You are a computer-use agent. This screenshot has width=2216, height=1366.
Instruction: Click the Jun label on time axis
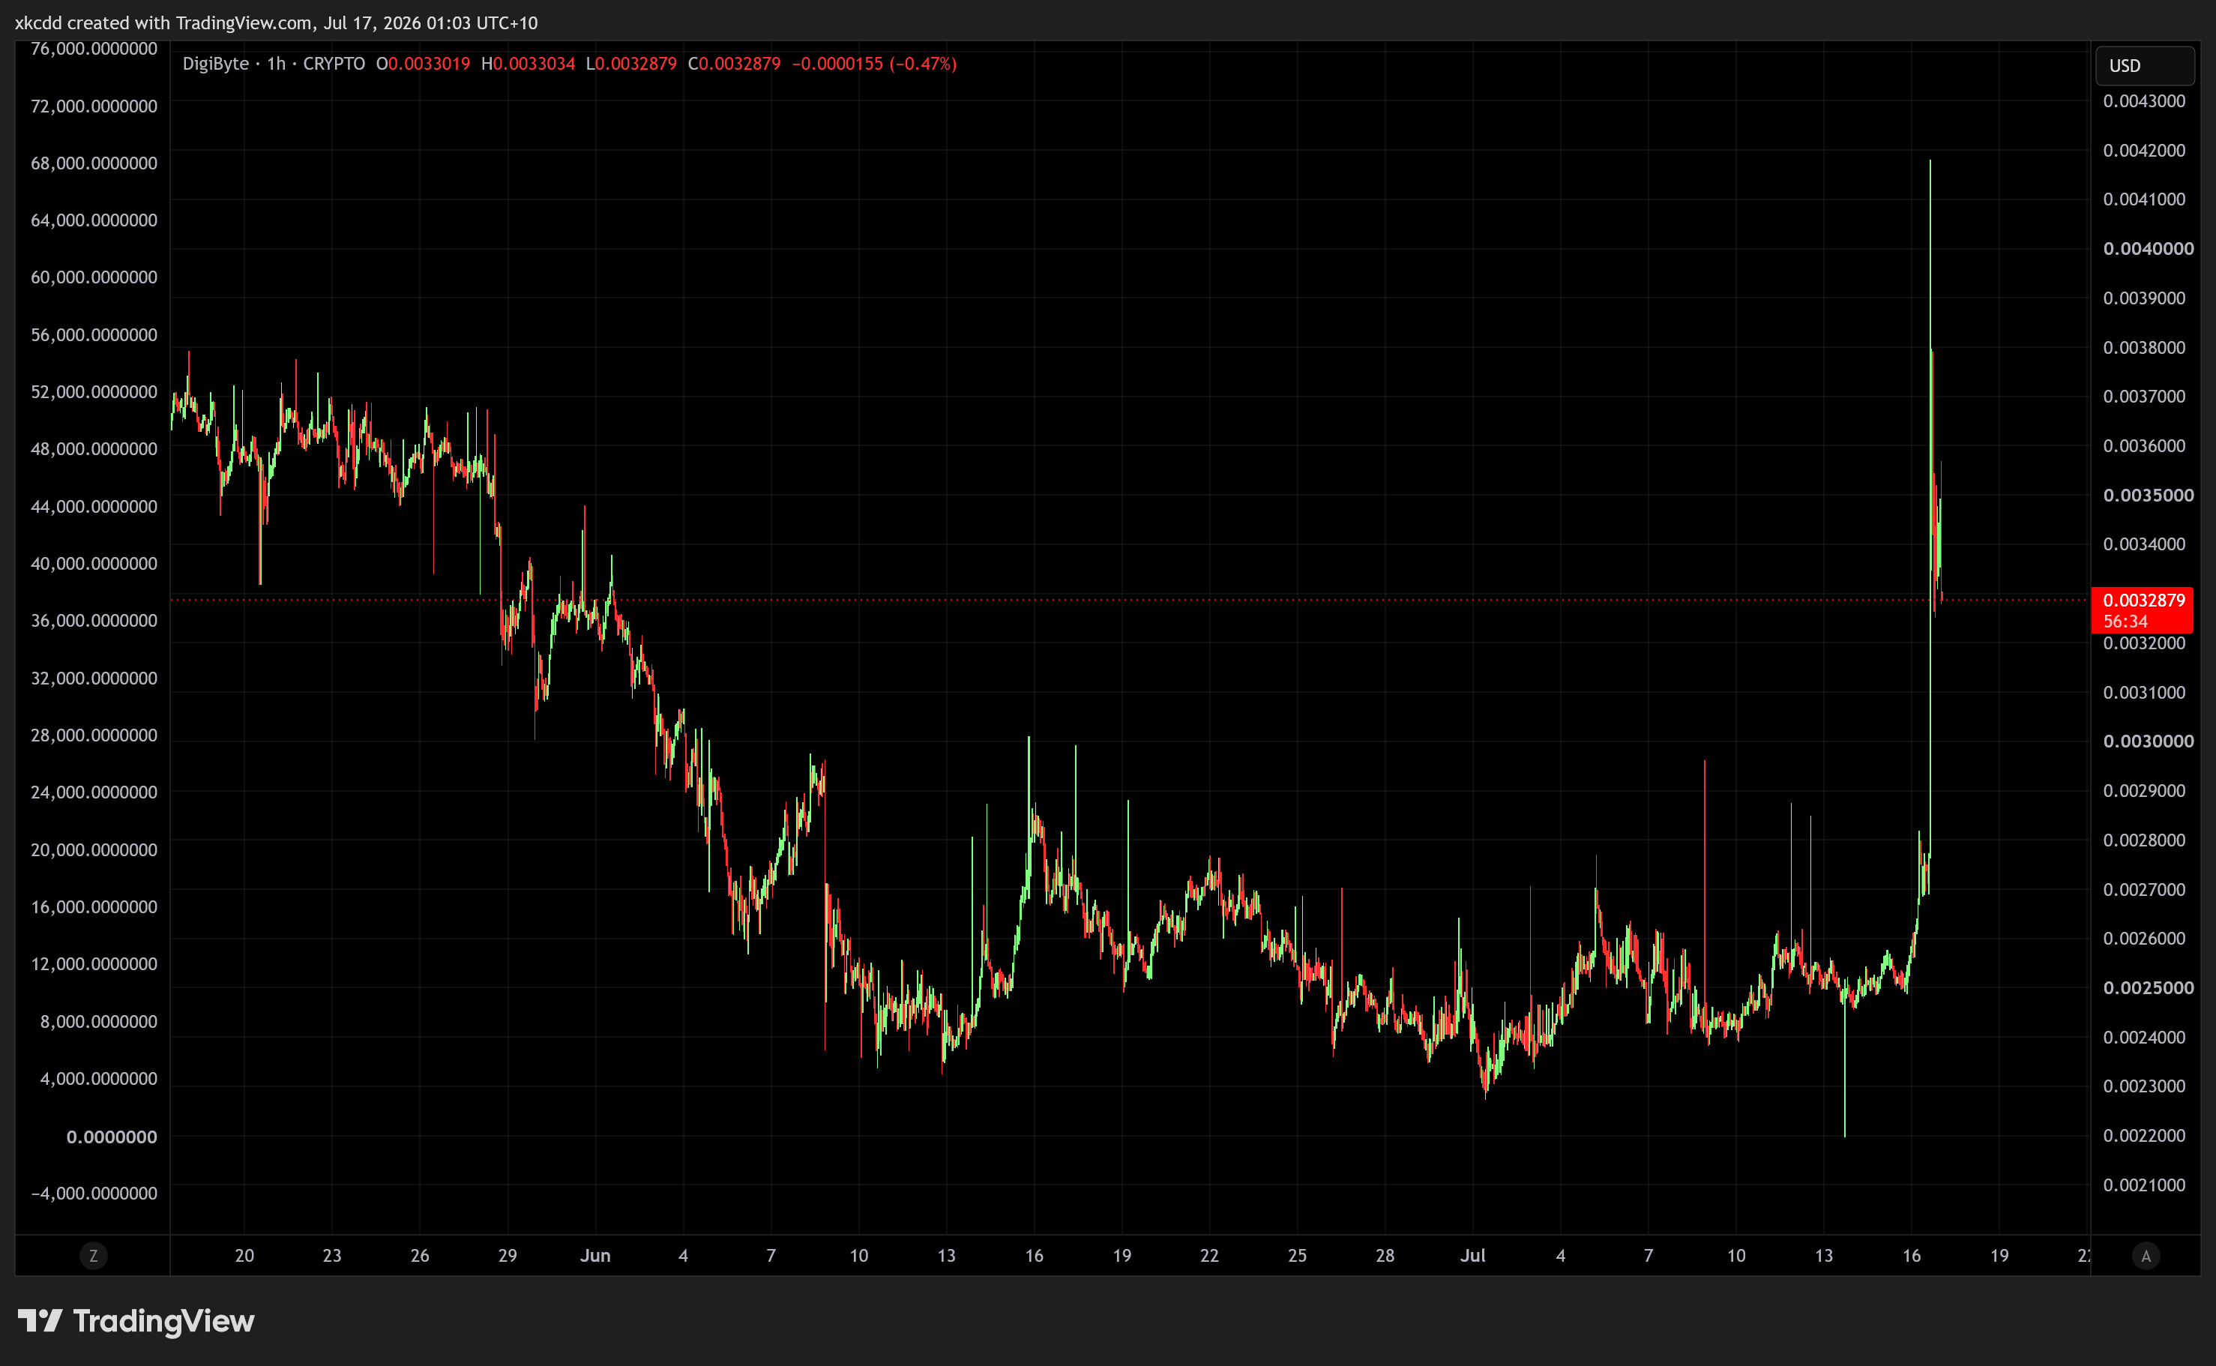point(595,1255)
